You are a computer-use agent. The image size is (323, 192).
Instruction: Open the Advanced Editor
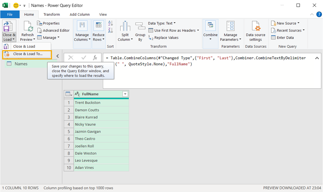point(53,30)
